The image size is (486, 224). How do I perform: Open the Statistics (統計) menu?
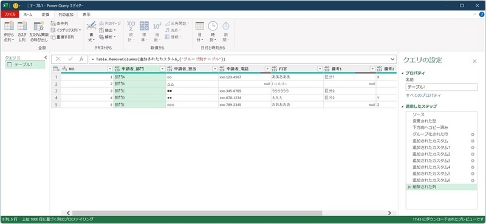tap(131, 32)
